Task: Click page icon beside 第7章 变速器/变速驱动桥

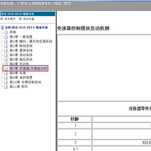Action: tap(6, 68)
